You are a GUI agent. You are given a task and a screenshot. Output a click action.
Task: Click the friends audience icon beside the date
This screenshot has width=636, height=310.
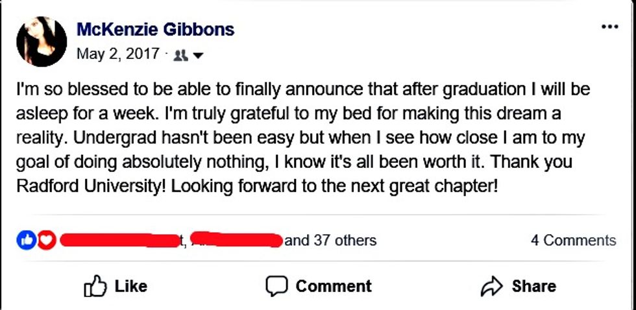(182, 55)
